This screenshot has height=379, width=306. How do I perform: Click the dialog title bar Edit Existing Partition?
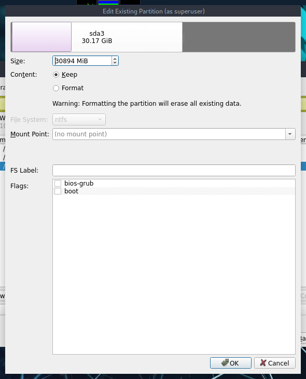(153, 11)
